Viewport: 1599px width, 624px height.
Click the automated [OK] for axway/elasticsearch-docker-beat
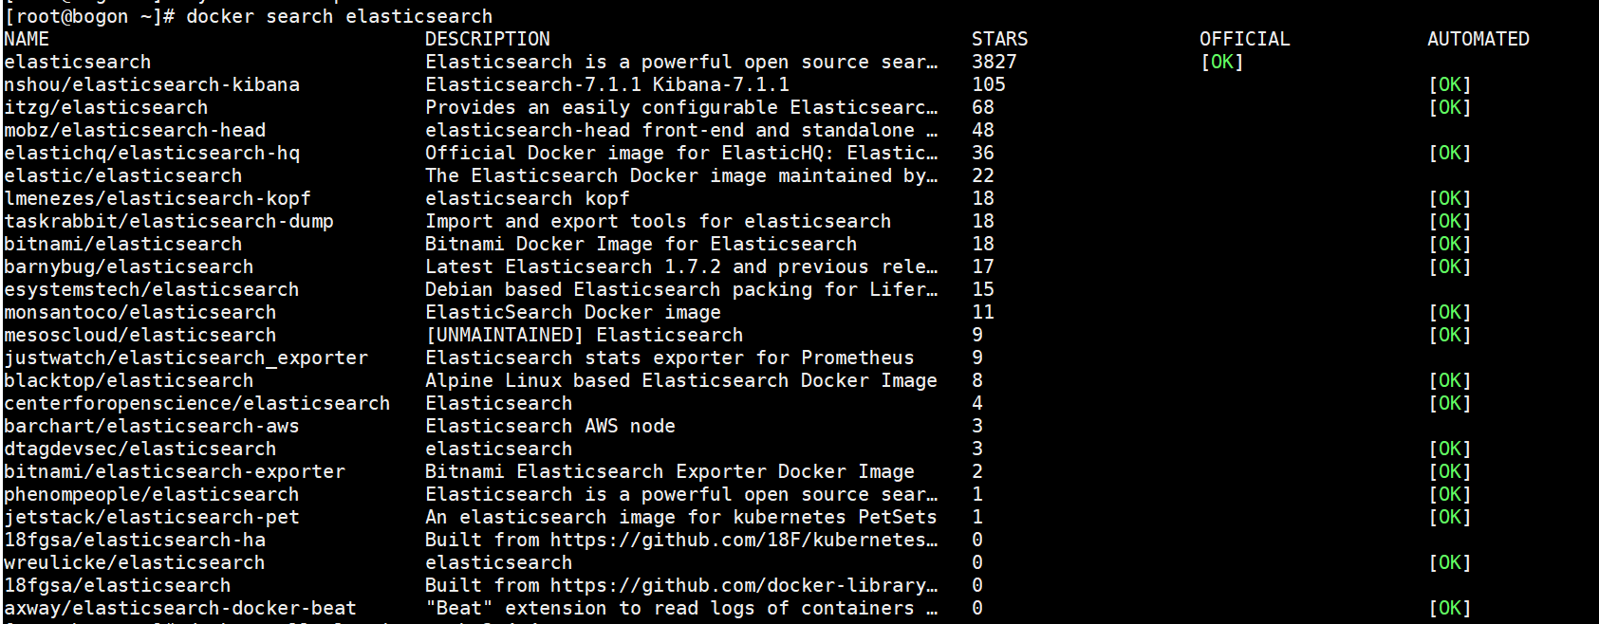click(x=1450, y=608)
